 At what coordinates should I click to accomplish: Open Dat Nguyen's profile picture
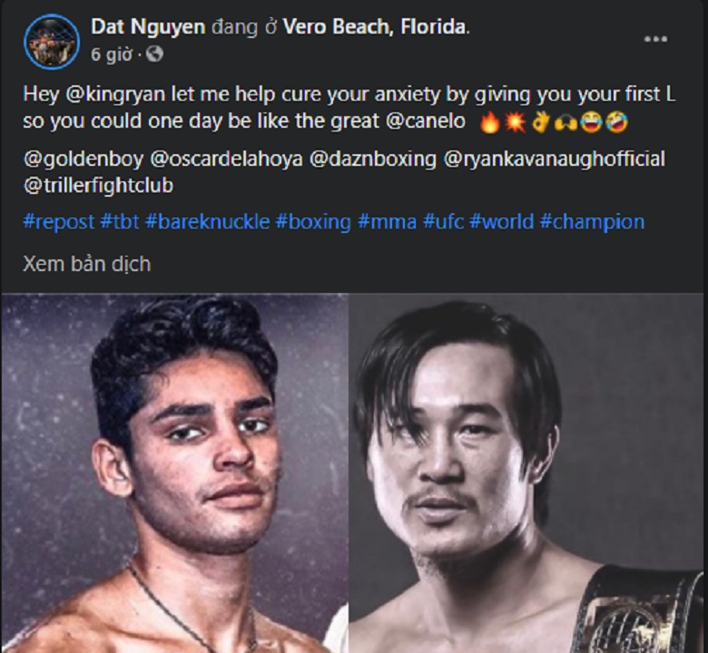52,42
